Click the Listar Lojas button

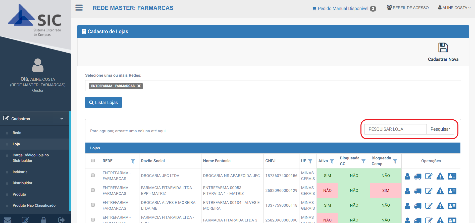[x=103, y=103]
